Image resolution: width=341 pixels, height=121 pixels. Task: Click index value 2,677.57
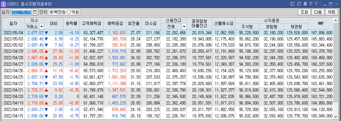pyautogui.click(x=35, y=33)
